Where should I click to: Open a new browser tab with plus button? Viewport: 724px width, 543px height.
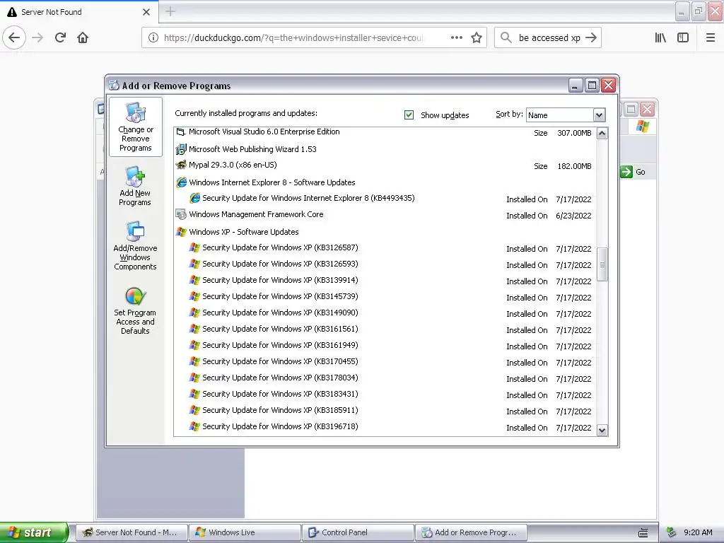pyautogui.click(x=170, y=11)
